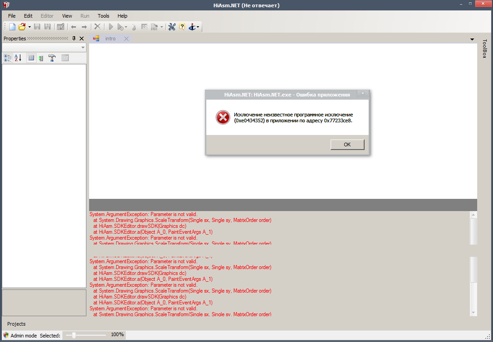Screen dimensions: 493x342
Task: Click the HiAsm app icon in the title bar
Action: point(6,5)
